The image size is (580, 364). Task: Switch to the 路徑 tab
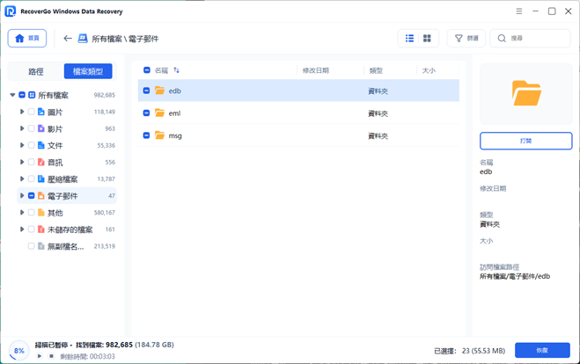pyautogui.click(x=36, y=71)
